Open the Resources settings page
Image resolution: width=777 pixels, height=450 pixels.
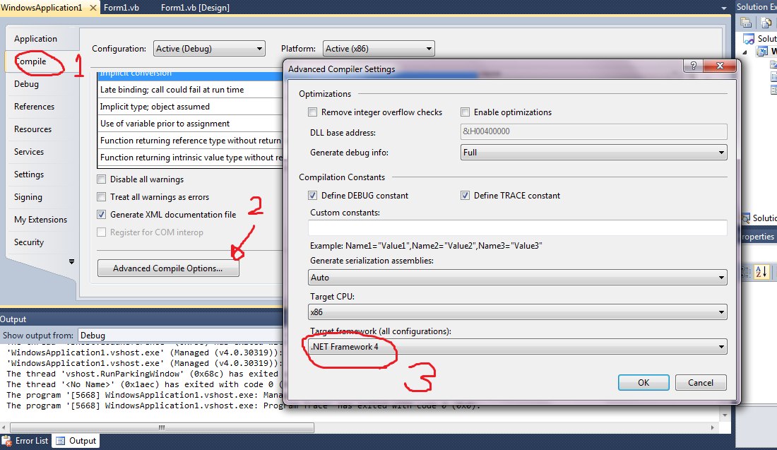tap(42, 129)
